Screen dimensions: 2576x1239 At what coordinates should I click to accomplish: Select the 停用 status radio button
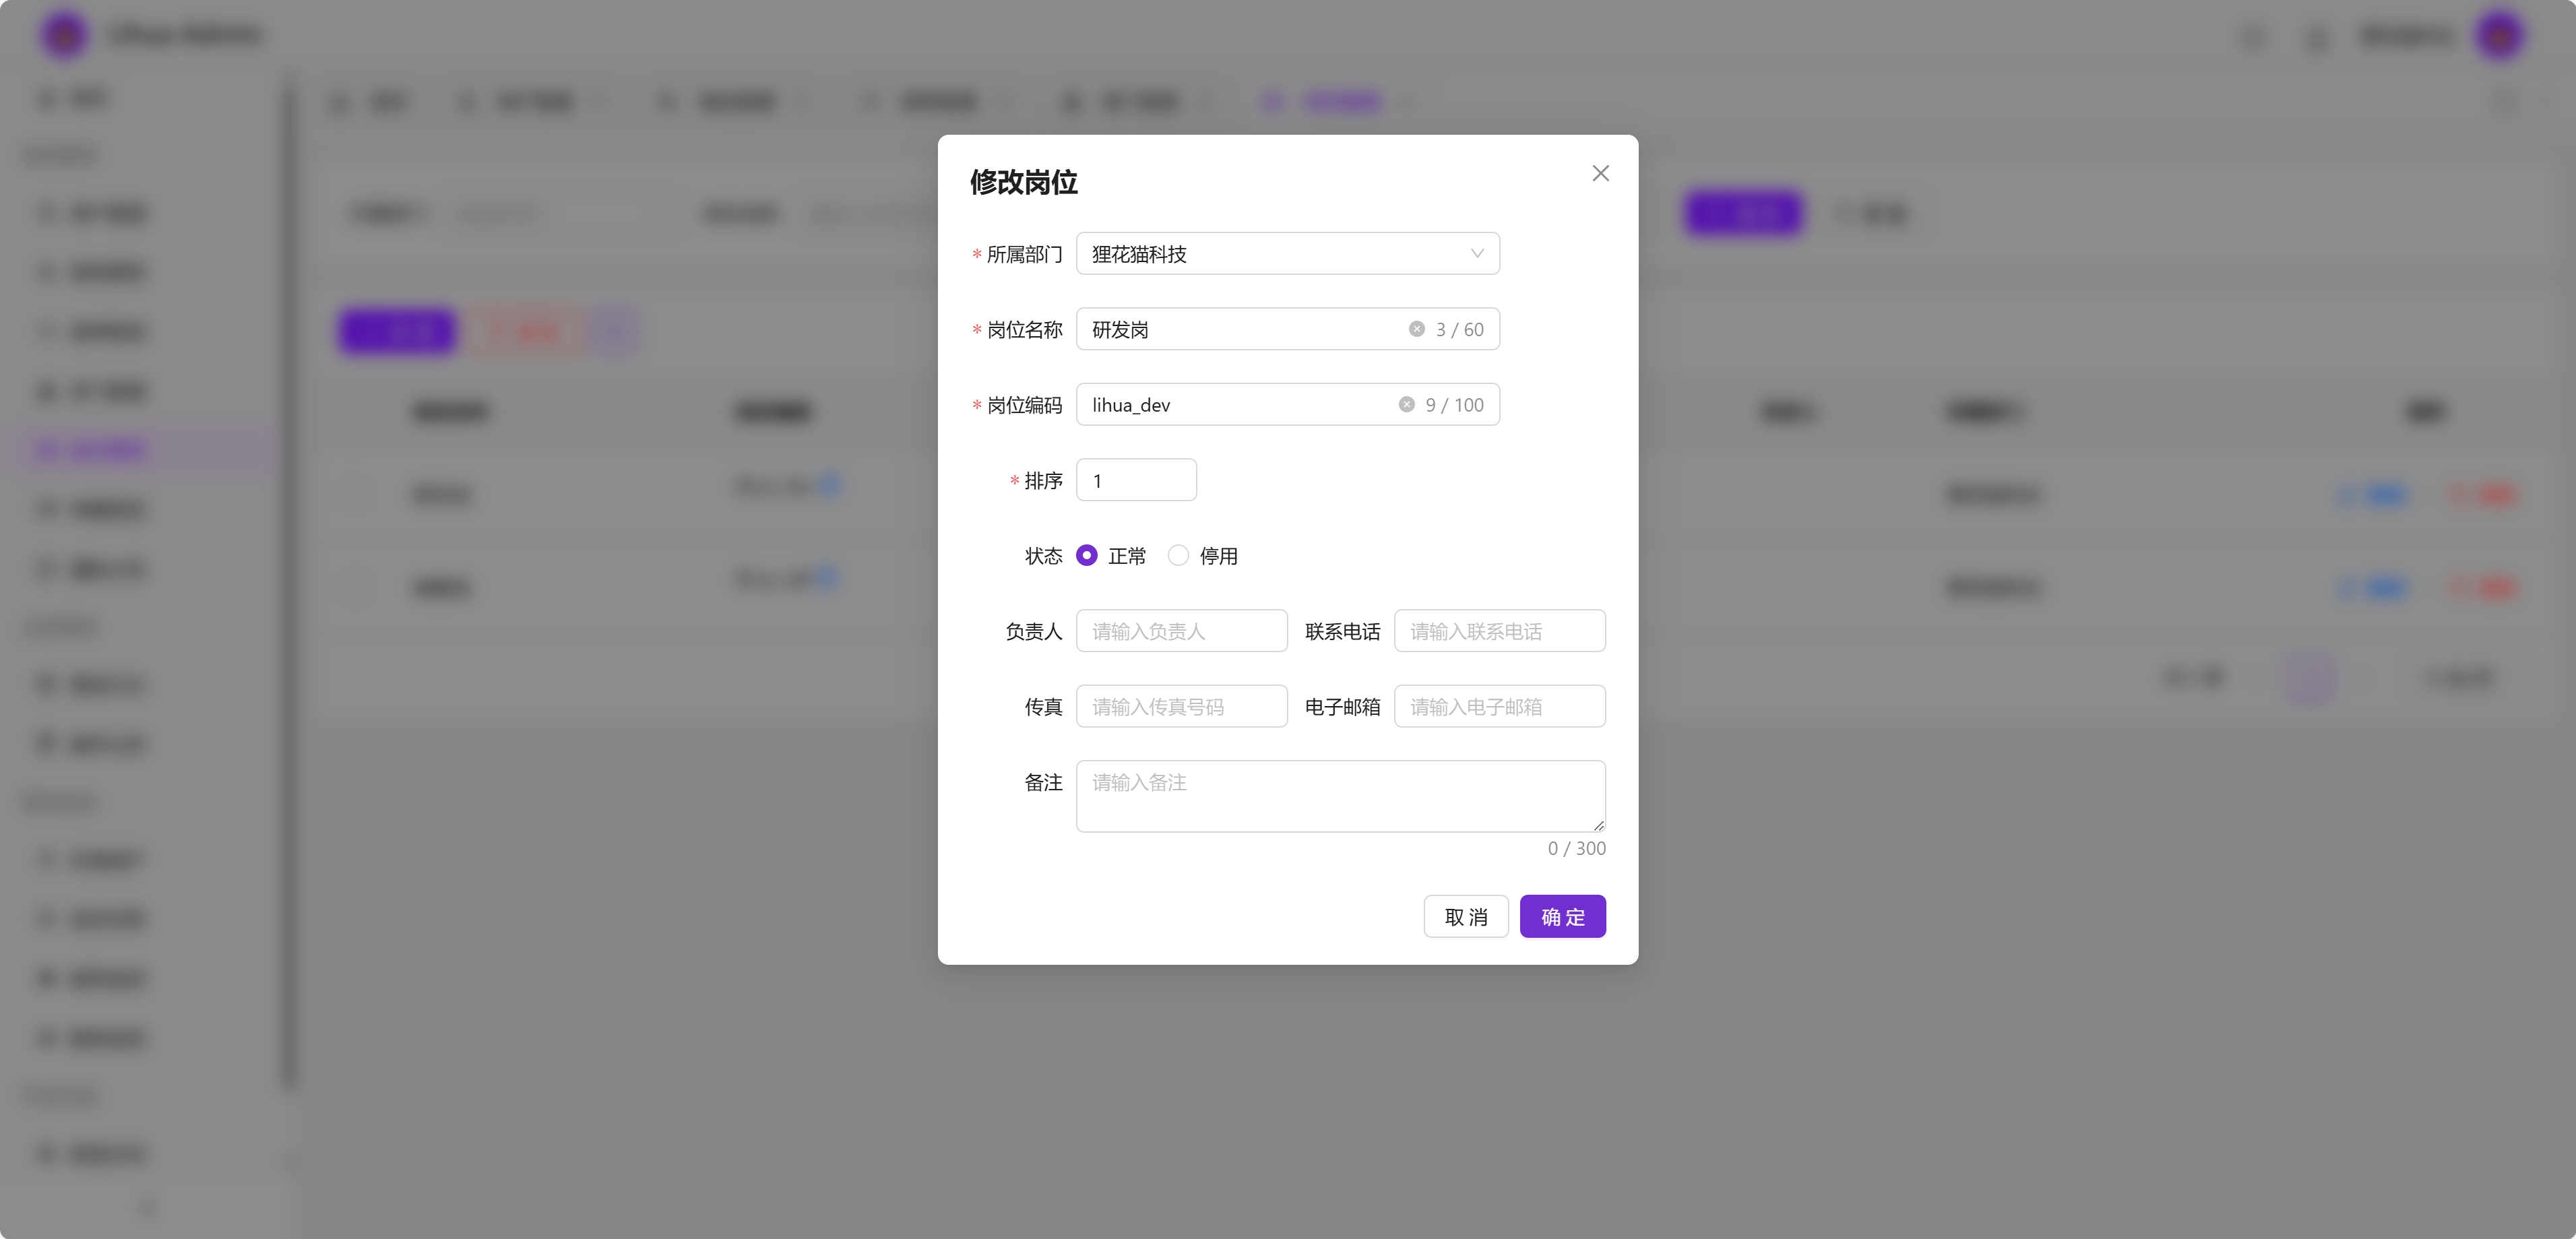[1178, 555]
